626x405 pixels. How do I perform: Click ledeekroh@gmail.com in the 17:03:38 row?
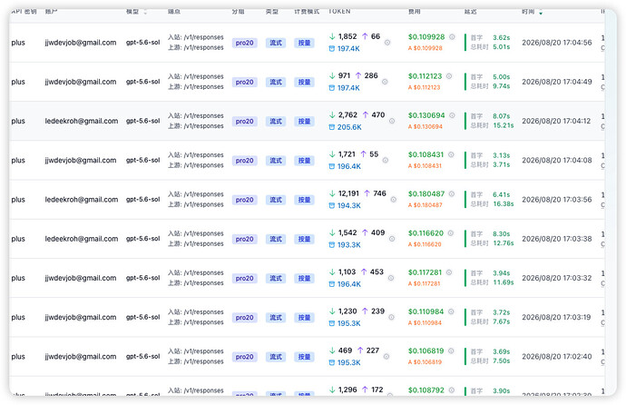coord(82,239)
